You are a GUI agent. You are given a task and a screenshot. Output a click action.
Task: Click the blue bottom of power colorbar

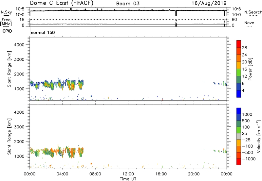[239, 94]
